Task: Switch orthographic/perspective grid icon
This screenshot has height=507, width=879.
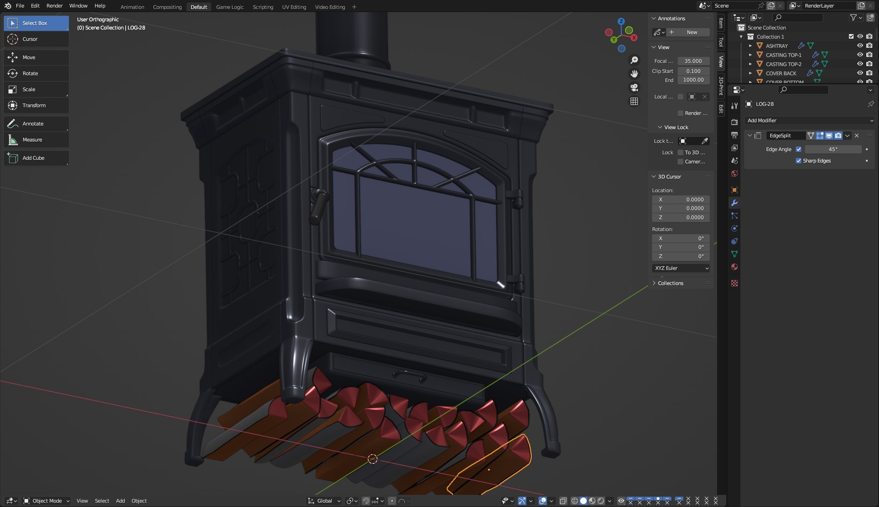Action: pos(634,101)
